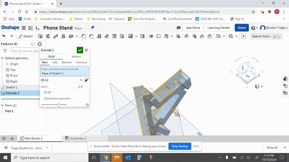289x162 pixels.
Task: Select the Replace face tool
Action: click(x=210, y=36)
